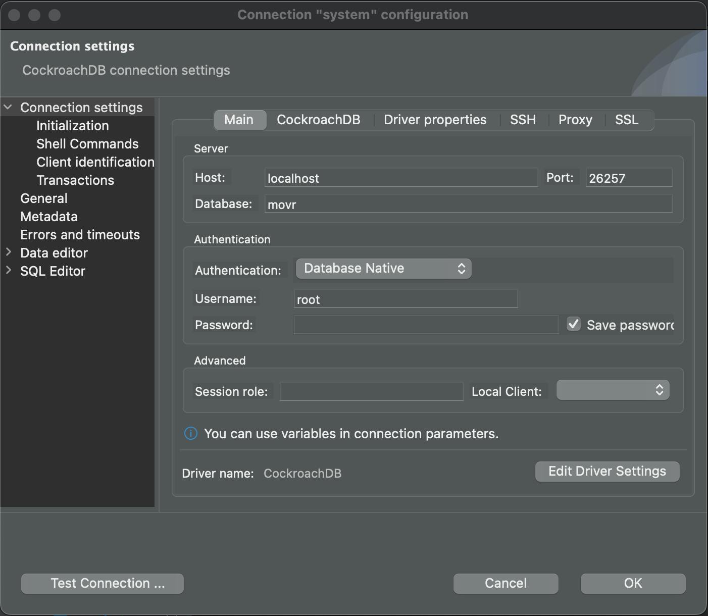Open the Errors and timeouts settings
Screen dimensions: 708x616
pos(80,234)
